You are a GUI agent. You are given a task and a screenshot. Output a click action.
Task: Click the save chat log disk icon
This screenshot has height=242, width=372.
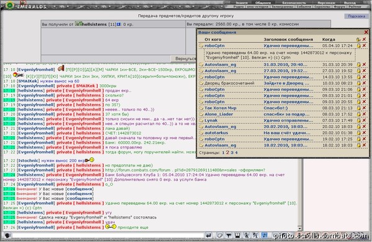237,235
